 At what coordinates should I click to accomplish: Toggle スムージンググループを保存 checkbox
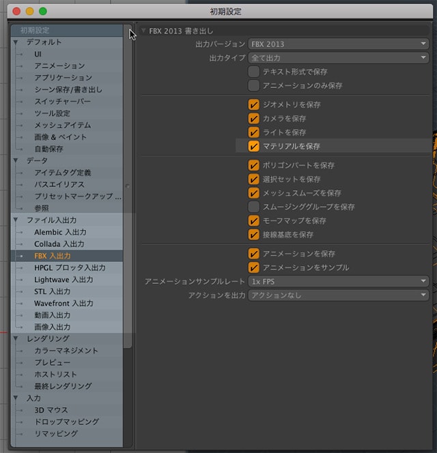click(x=254, y=207)
